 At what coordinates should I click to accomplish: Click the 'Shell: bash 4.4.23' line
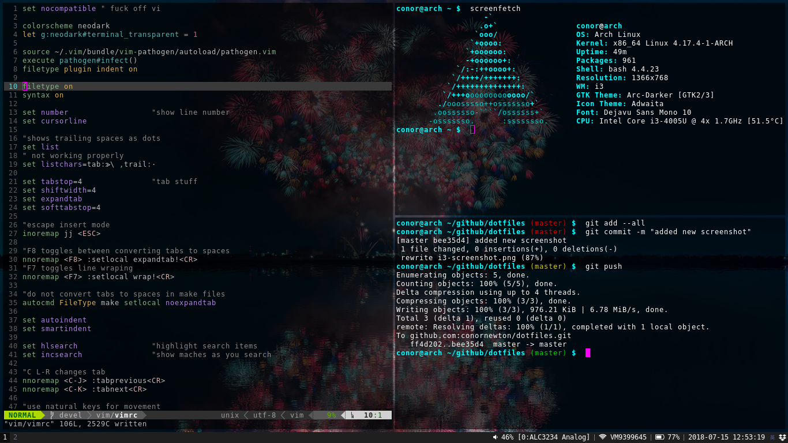coord(617,69)
